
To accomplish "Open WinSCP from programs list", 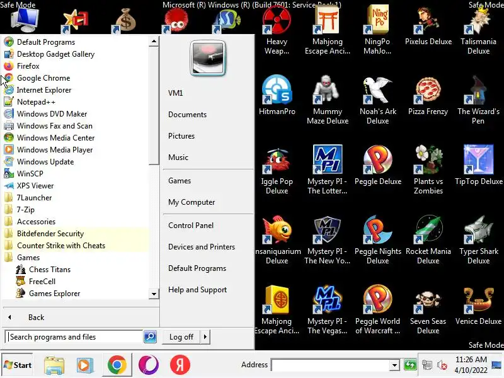I will (x=30, y=174).
